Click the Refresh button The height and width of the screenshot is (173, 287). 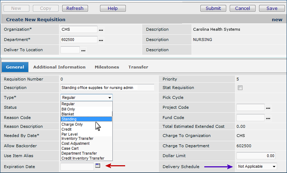coord(75,8)
